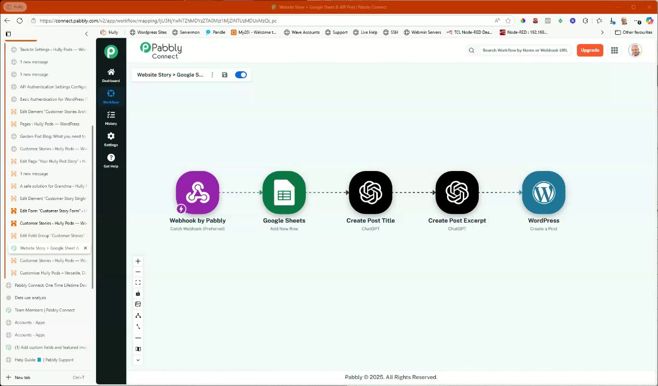The height and width of the screenshot is (386, 658).
Task: Save the workflow using the floppy disk icon
Action: pyautogui.click(x=224, y=75)
